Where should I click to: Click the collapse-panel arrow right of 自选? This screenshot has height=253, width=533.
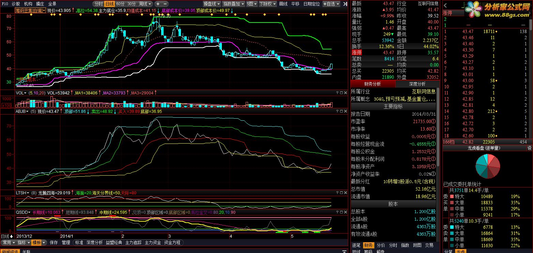(345, 4)
